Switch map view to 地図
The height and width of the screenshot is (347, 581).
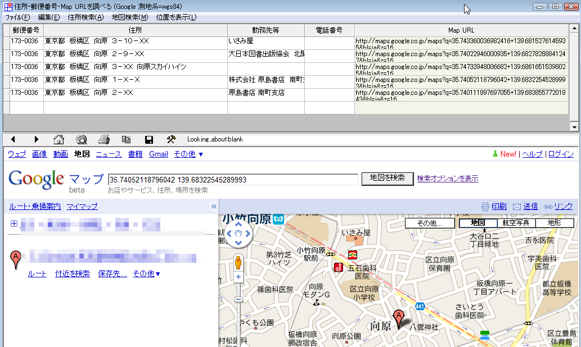click(478, 223)
